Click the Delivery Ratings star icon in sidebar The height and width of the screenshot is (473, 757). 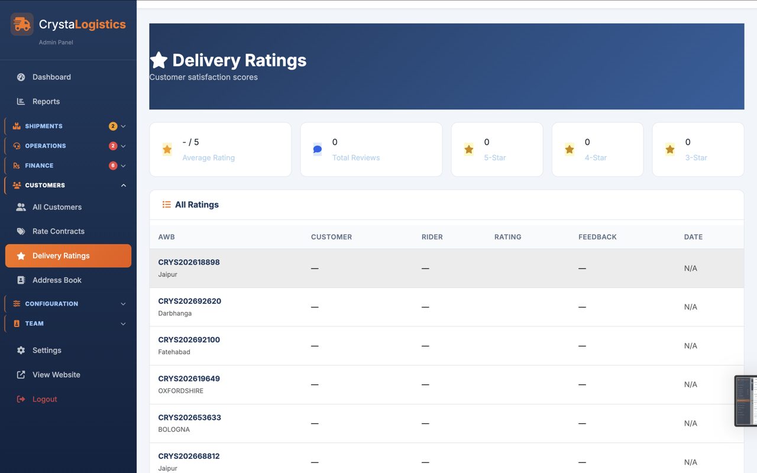(x=21, y=256)
